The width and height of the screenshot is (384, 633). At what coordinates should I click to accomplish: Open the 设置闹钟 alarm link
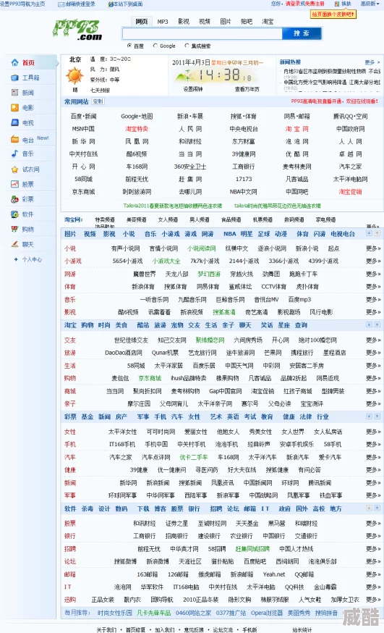click(x=193, y=89)
